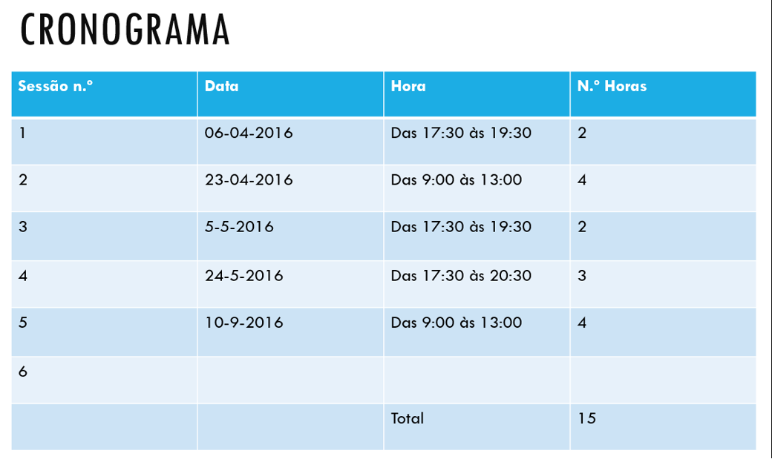Click the empty date cell of session 6
The image size is (772, 459).
[x=290, y=380]
